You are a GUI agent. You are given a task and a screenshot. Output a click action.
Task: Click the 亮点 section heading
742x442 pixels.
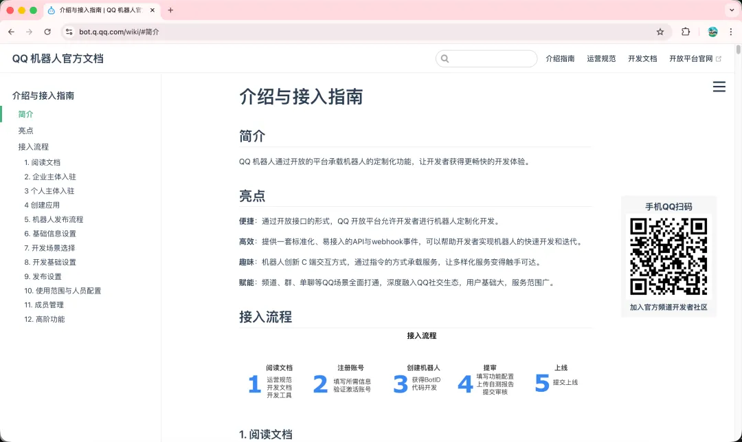coord(252,196)
